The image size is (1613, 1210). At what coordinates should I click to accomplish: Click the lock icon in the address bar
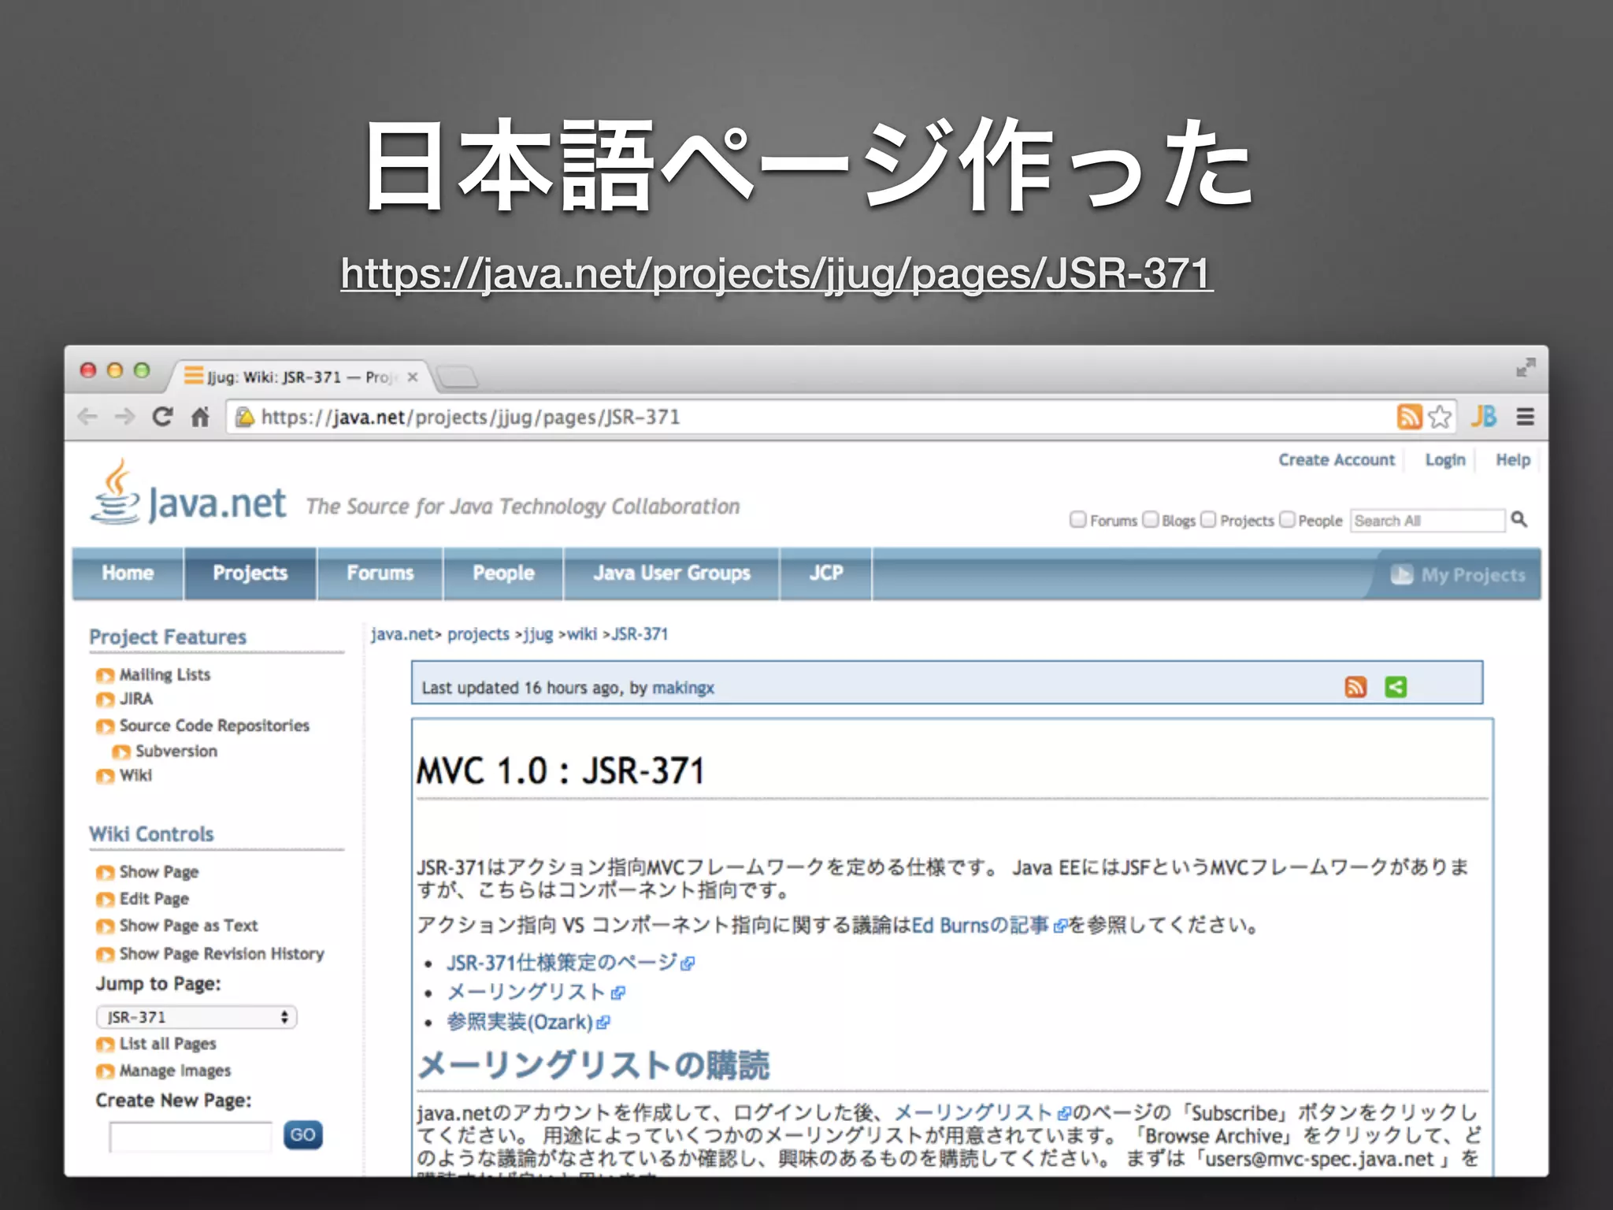click(x=245, y=417)
